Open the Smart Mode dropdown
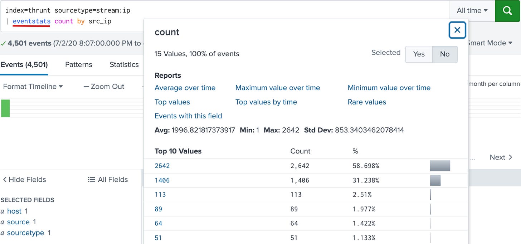The width and height of the screenshot is (521, 244). pos(489,43)
